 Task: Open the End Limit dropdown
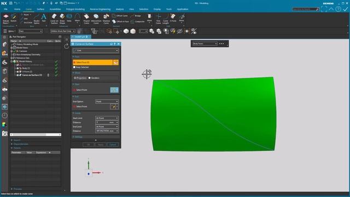coord(107,126)
